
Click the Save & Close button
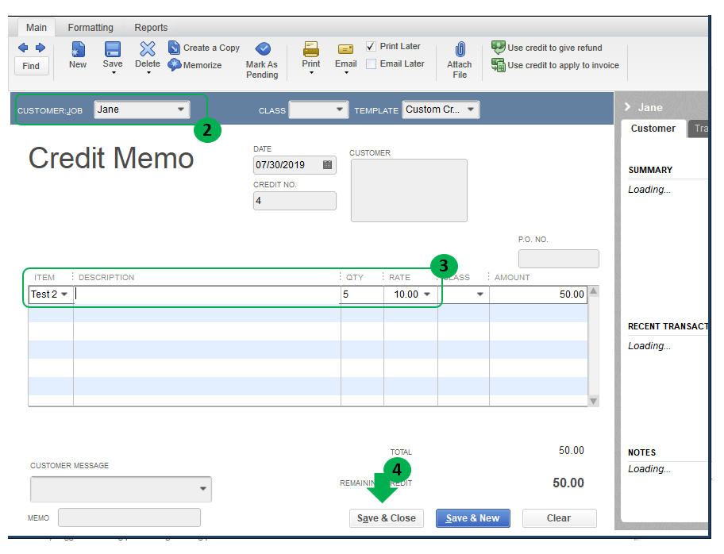387,518
